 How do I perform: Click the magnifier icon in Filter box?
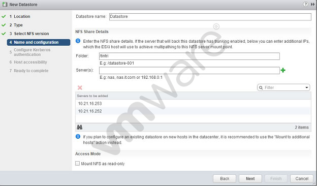coord(261,87)
